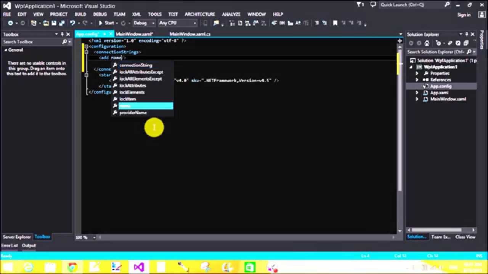Image resolution: width=488 pixels, height=274 pixels.
Task: Collapse the General group in Toolbox
Action: coord(6,50)
